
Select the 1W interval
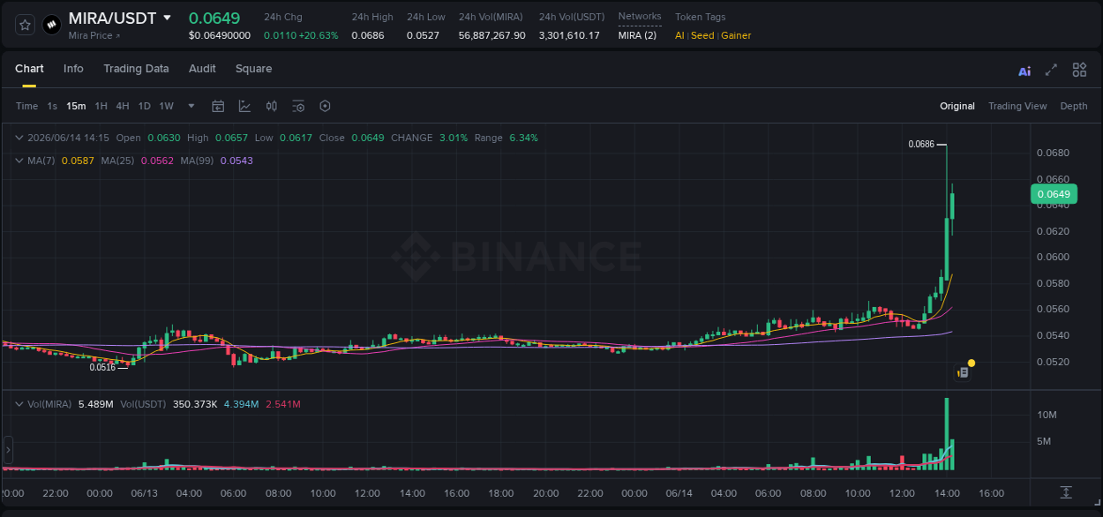pos(166,106)
